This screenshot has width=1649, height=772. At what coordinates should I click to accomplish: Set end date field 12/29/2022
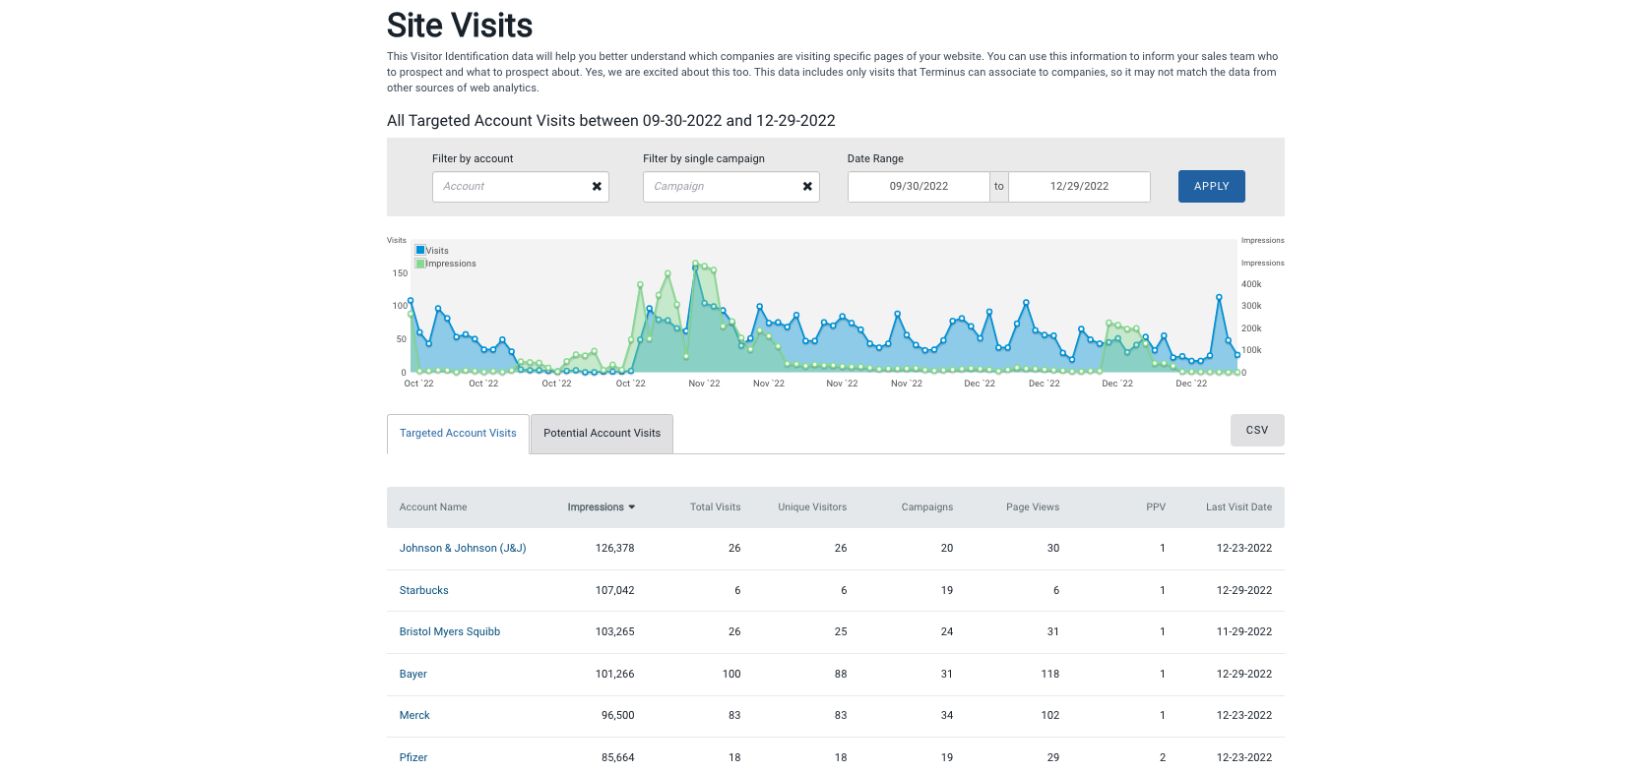[x=1079, y=187]
